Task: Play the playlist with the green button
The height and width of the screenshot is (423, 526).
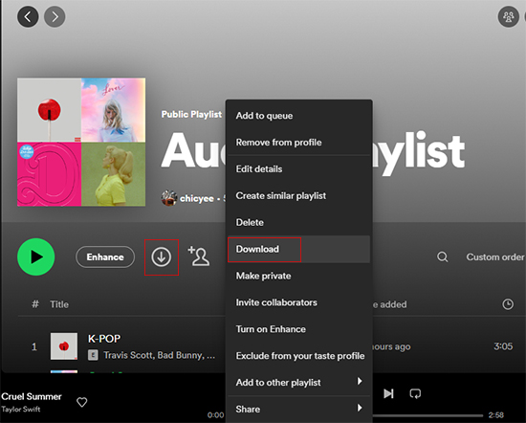Action: coord(36,256)
